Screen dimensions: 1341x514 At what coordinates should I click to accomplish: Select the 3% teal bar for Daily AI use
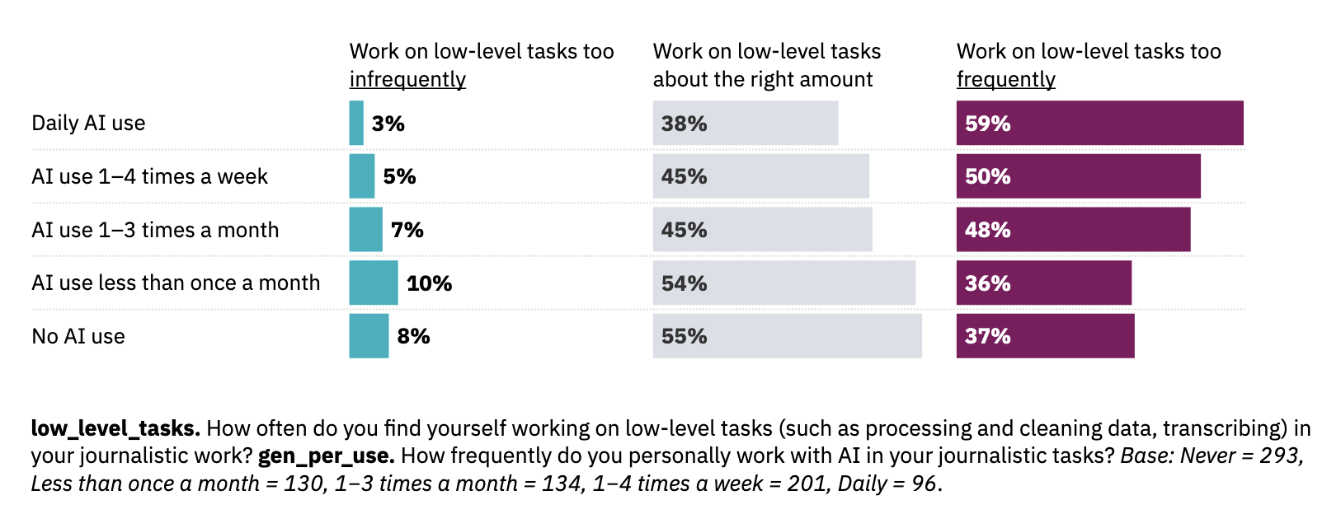356,124
